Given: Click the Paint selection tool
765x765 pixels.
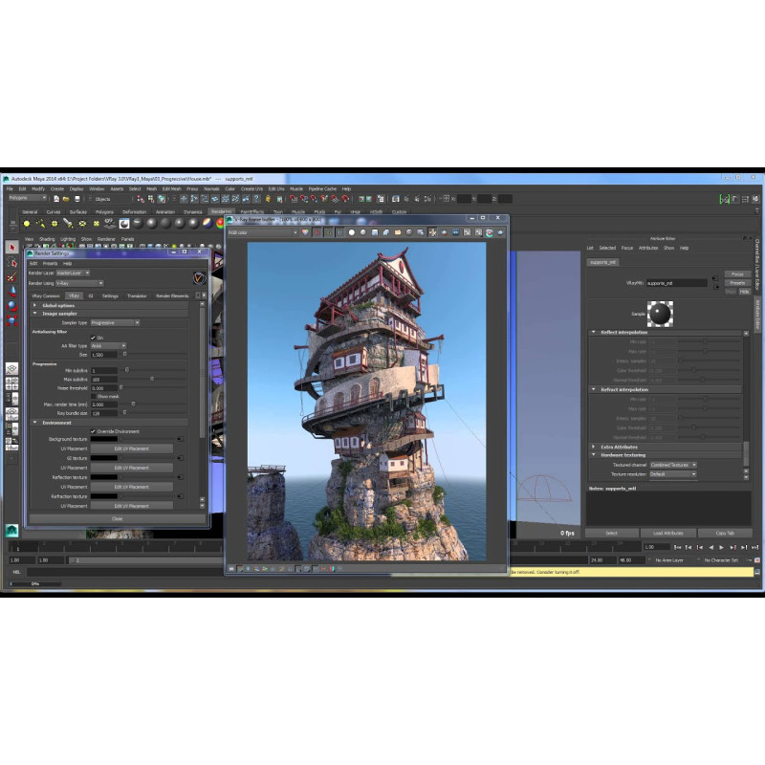Looking at the screenshot, I should click(12, 277).
